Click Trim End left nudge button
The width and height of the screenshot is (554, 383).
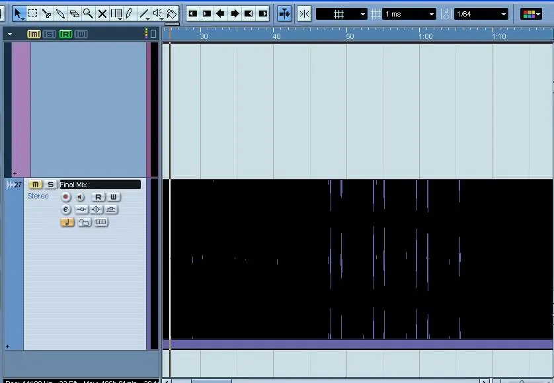(x=249, y=14)
